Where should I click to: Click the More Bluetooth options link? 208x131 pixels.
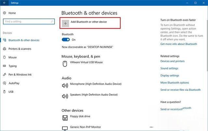coord(175,83)
